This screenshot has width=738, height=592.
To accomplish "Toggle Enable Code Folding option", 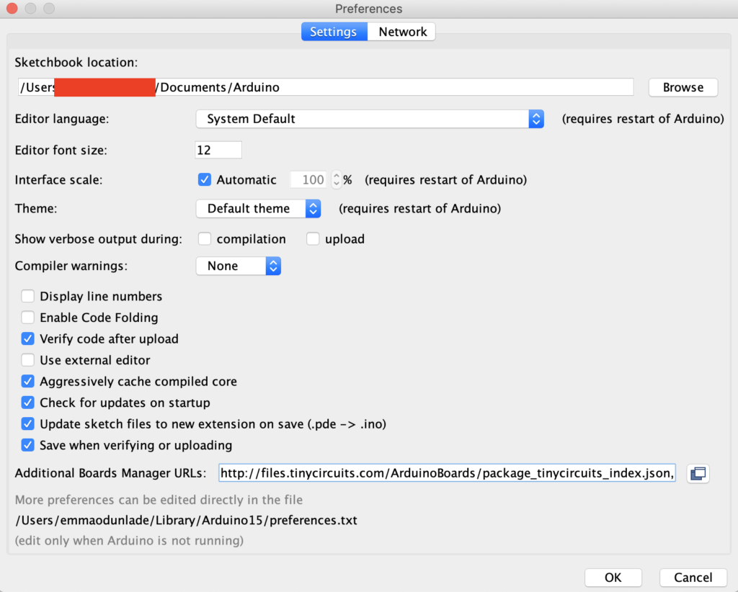I will 28,318.
